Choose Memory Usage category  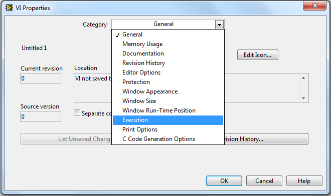(x=168, y=44)
